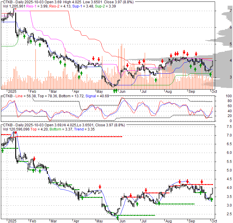
Task: Click the green buy arrow under late-May low in lower chart
Action: tap(117, 218)
